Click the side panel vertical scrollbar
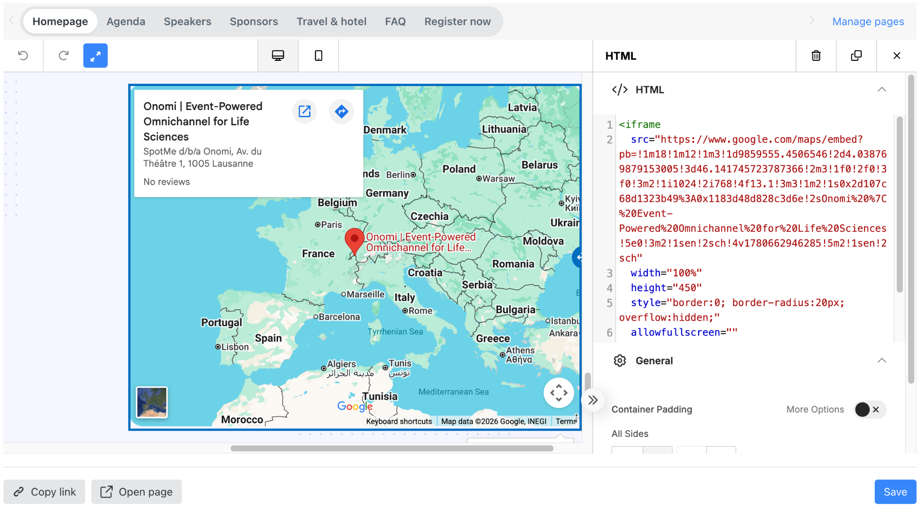This screenshot has width=923, height=514. click(x=911, y=229)
